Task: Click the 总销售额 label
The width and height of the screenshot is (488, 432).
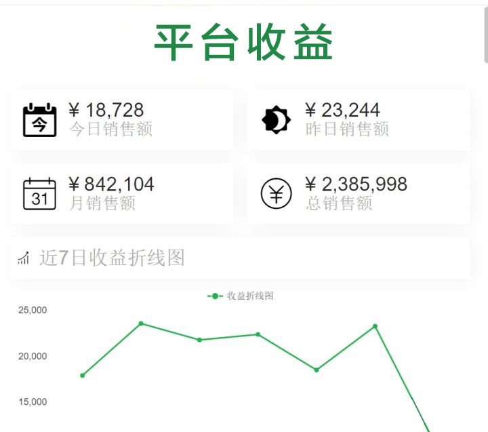Action: (x=339, y=203)
